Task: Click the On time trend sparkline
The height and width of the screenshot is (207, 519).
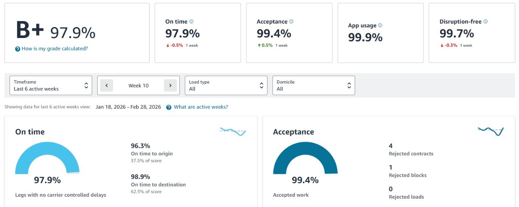Action: point(233,131)
